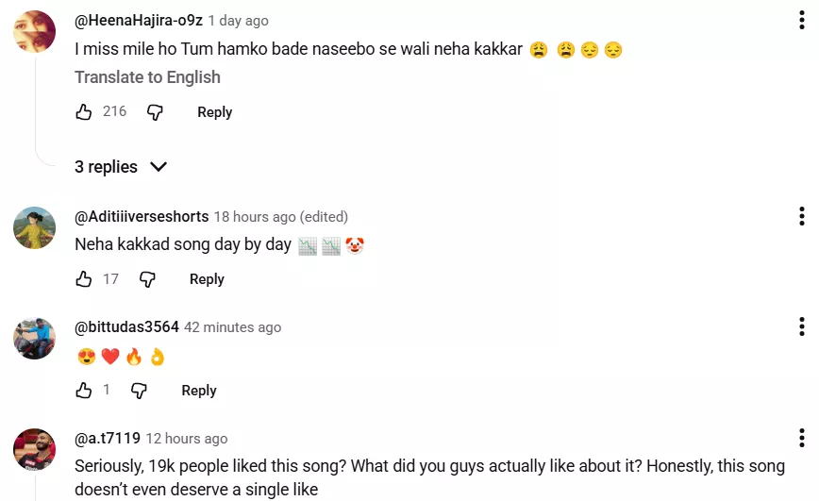Open options menu for @a.t7119 comment
The image size is (819, 501).
[x=801, y=439]
